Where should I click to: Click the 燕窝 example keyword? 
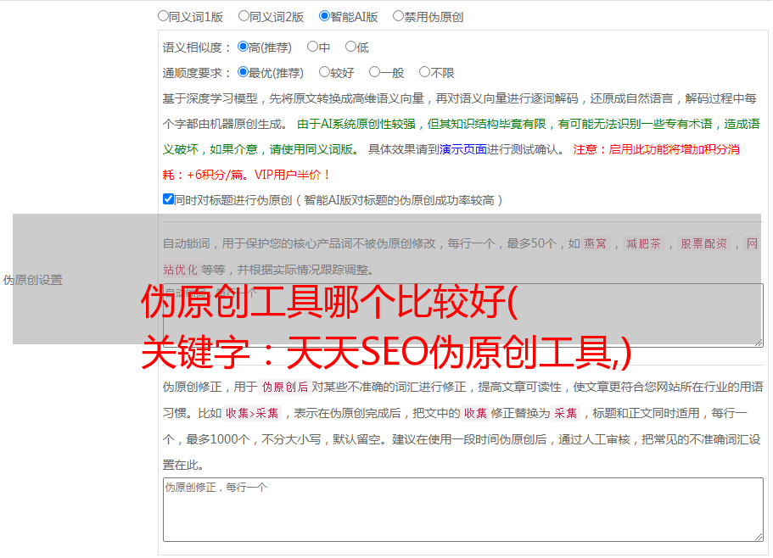pyautogui.click(x=595, y=243)
